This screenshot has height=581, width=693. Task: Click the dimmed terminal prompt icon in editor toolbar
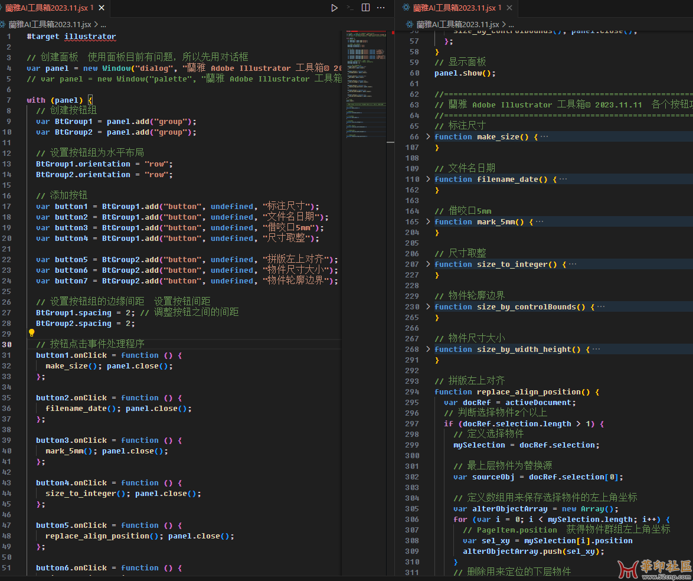[x=350, y=8]
